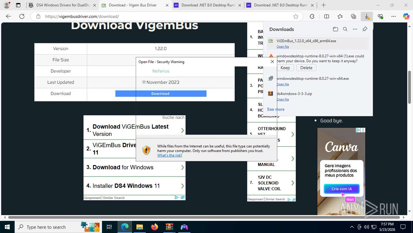Show hidden tray icons chevron
Screen dimensions: 413x233
tap(352, 227)
